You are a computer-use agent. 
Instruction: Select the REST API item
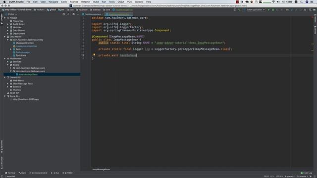point(14,93)
